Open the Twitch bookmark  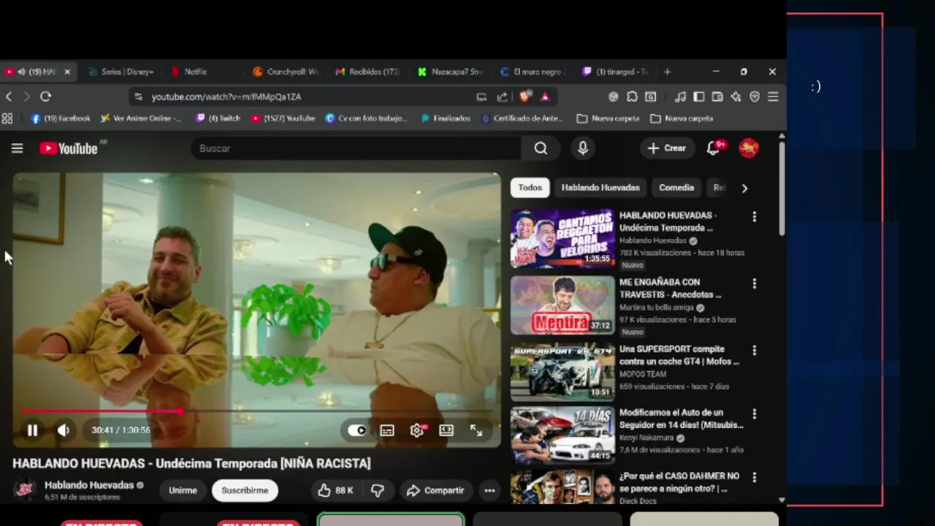click(218, 118)
